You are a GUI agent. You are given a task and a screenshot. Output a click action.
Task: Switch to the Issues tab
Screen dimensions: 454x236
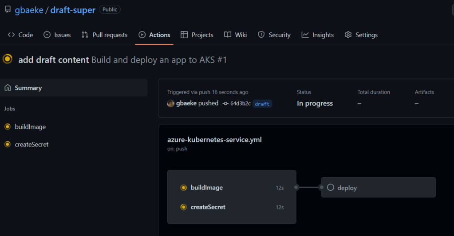pyautogui.click(x=57, y=35)
